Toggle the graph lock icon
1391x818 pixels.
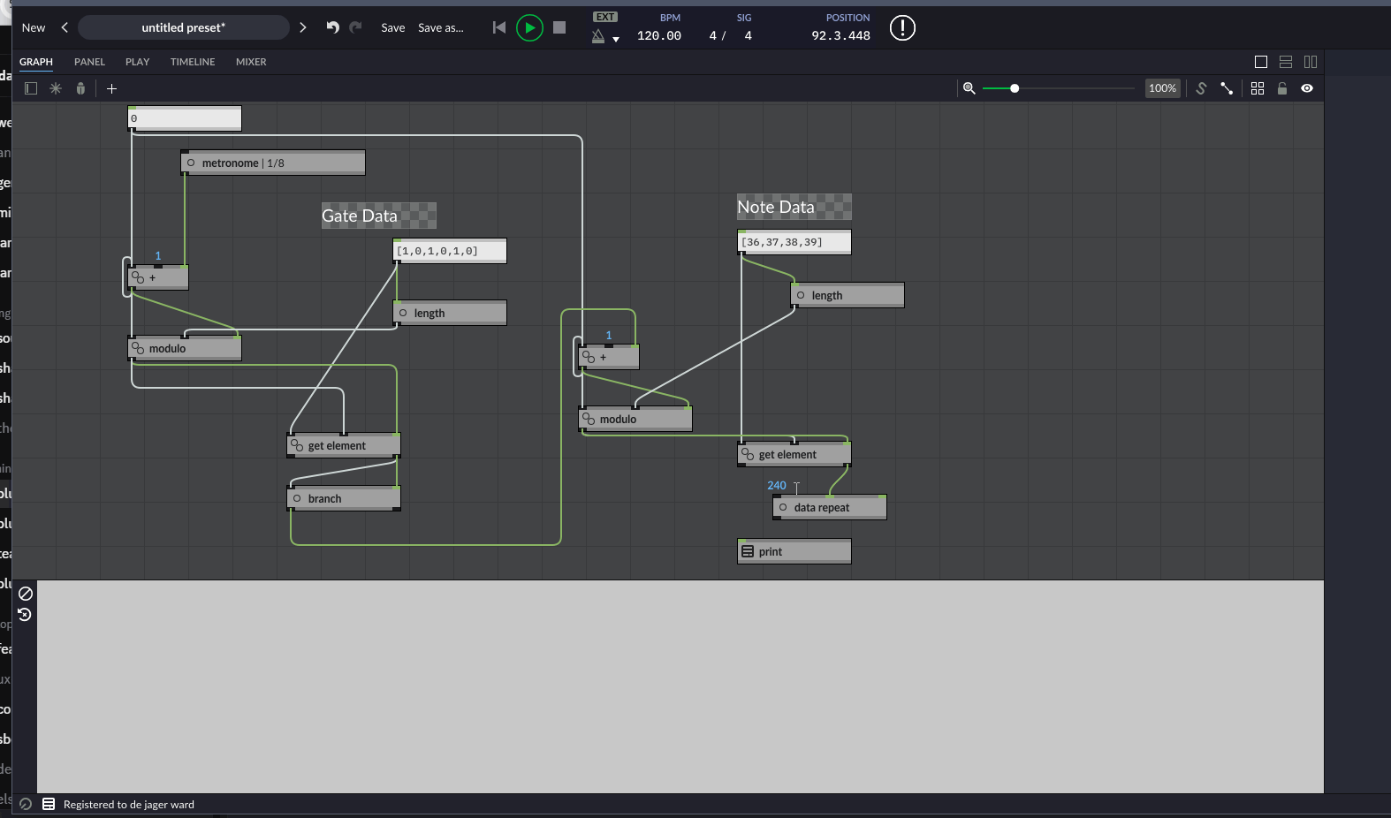coord(1282,88)
